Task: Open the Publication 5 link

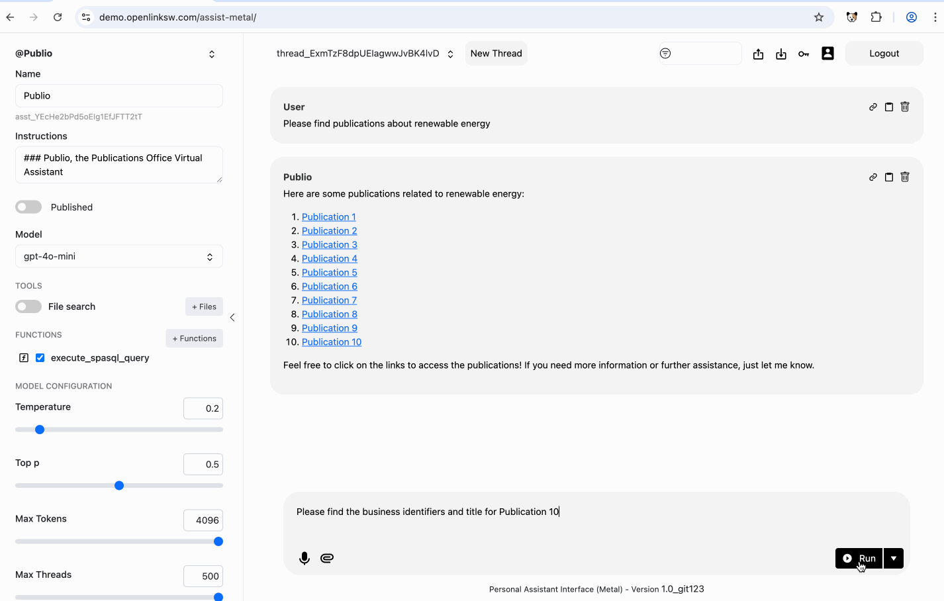Action: 330,273
